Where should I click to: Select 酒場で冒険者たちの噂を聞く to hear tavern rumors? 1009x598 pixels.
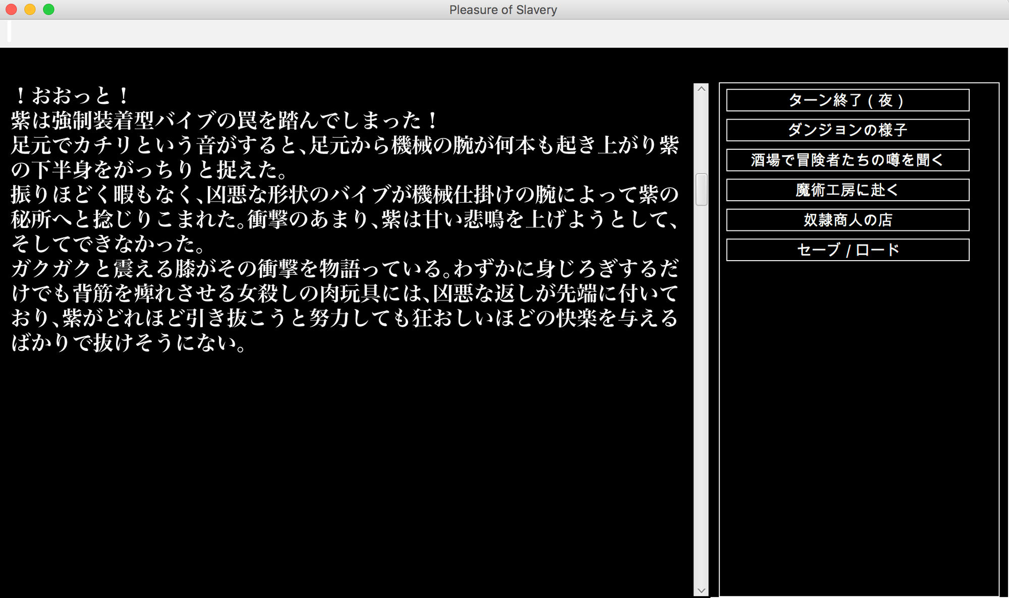coord(847,160)
